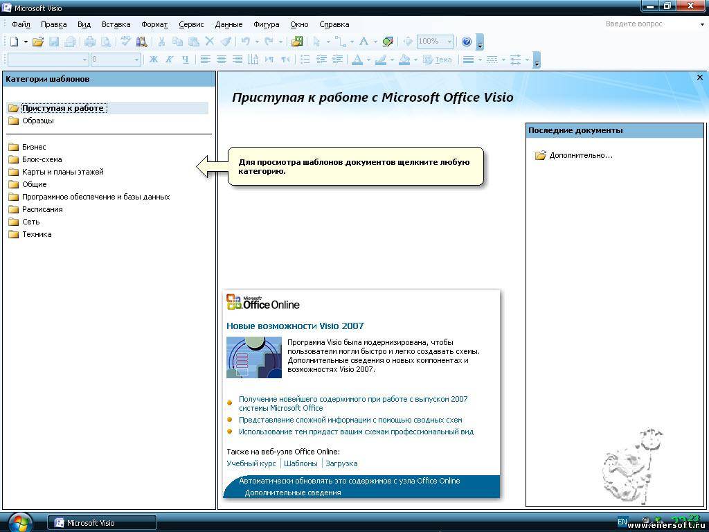Click the Тема theme button
This screenshot has width=709, height=532.
pyautogui.click(x=438, y=60)
